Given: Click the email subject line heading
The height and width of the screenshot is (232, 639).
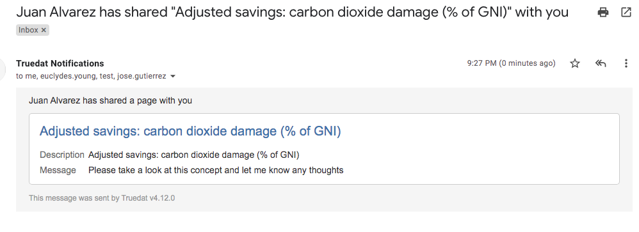Looking at the screenshot, I should (x=292, y=12).
